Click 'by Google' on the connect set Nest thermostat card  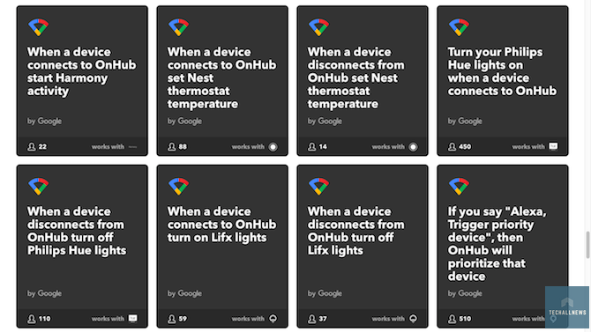(184, 122)
